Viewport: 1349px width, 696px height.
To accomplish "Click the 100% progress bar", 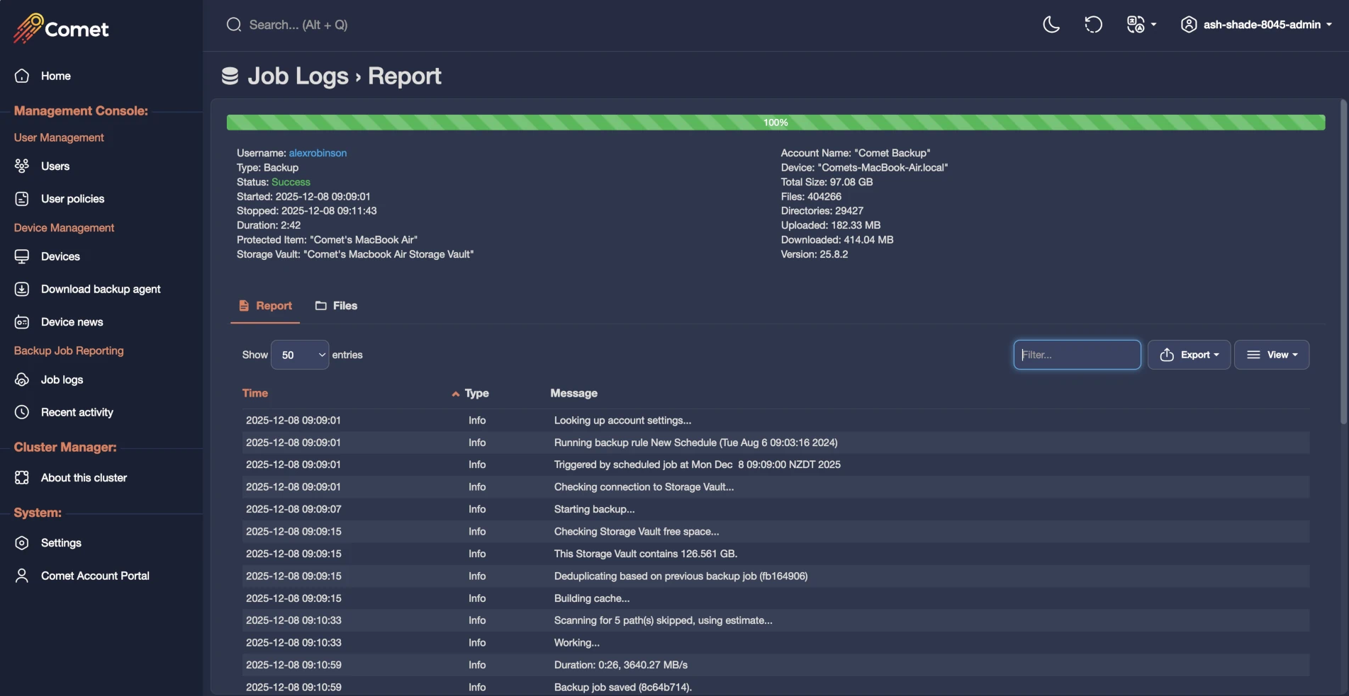I will [776, 122].
